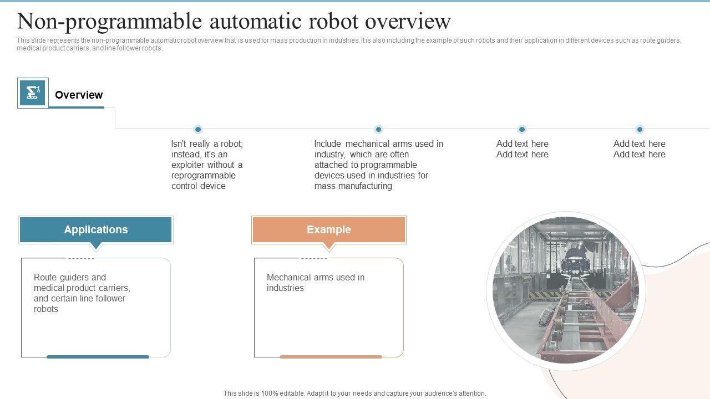Select the "Route guiders and medical product carriers" text

pos(82,293)
